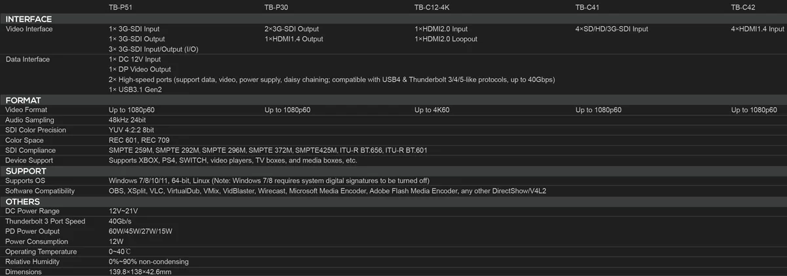Click the Audio Sampling row label
Image resolution: width=787 pixels, height=276 pixels.
point(30,120)
